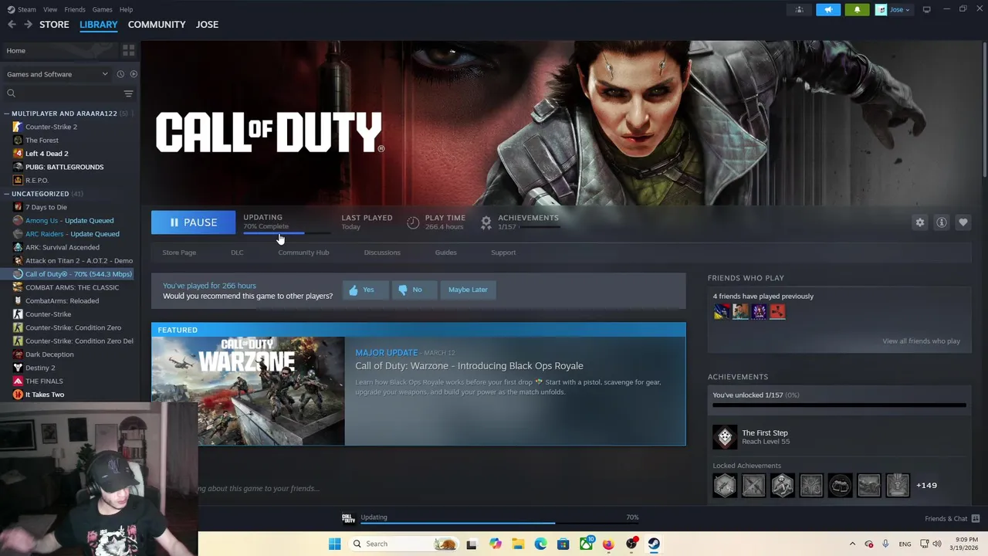Image resolution: width=988 pixels, height=556 pixels.
Task: Open Windows Start menu
Action: 334,544
